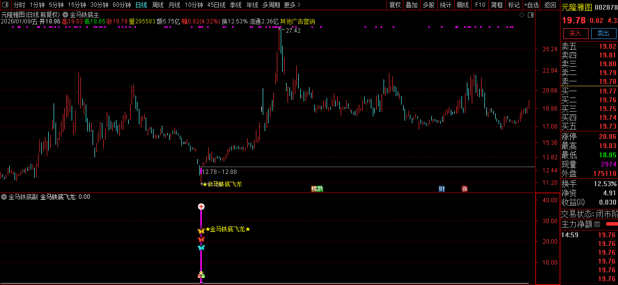Switch to 周线 weekly chart
The width and height of the screenshot is (618, 285).
pos(157,5)
